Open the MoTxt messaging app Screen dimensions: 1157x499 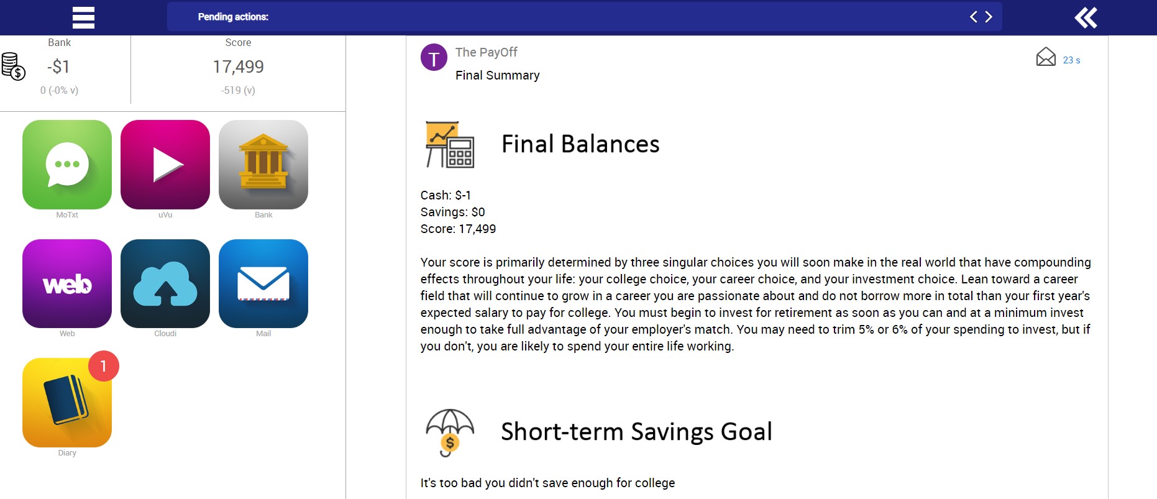click(x=67, y=165)
